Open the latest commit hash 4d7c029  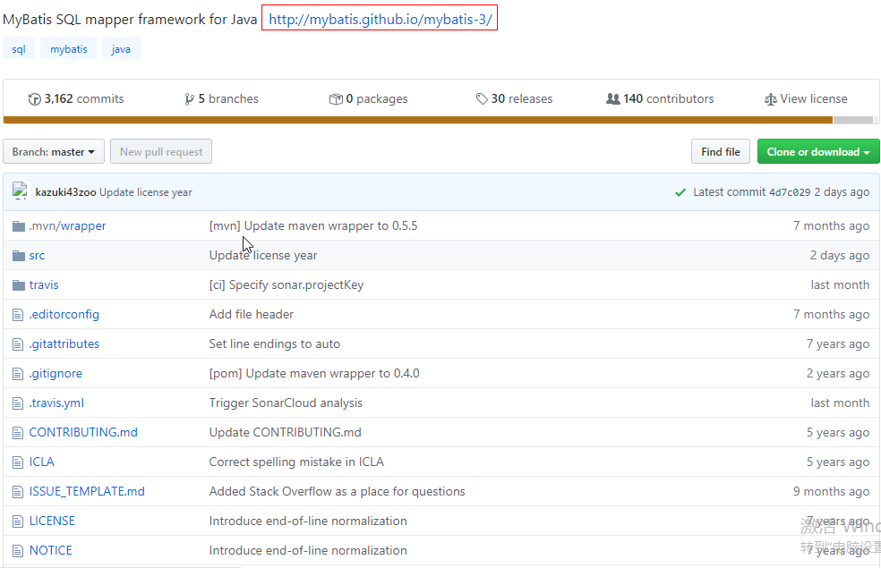click(x=790, y=192)
